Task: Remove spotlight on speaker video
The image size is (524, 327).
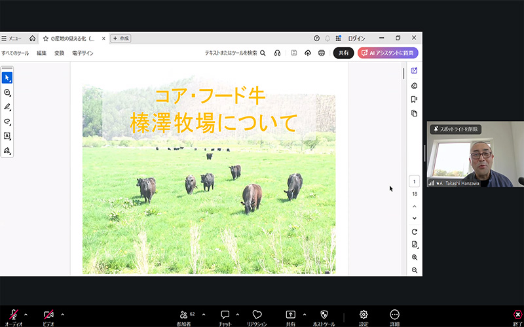Action: click(456, 129)
